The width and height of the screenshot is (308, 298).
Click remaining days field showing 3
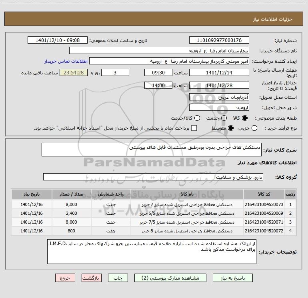(x=115, y=72)
